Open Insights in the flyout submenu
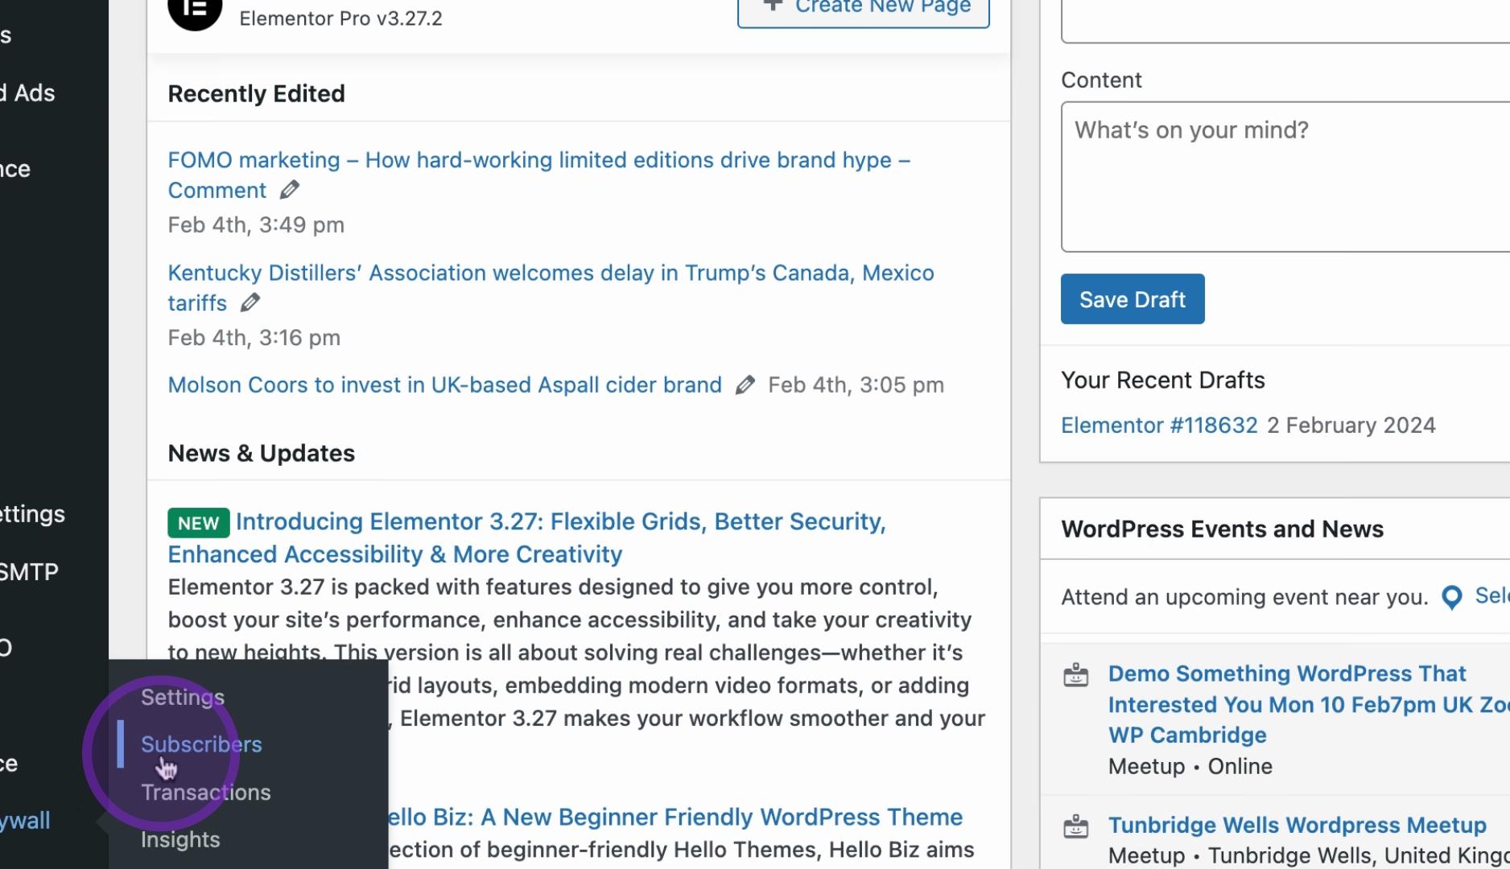 [180, 839]
